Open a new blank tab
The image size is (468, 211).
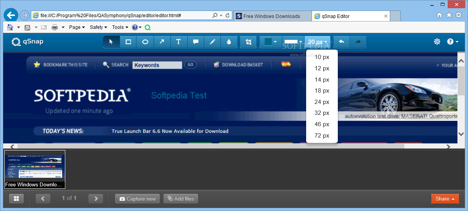click(395, 16)
